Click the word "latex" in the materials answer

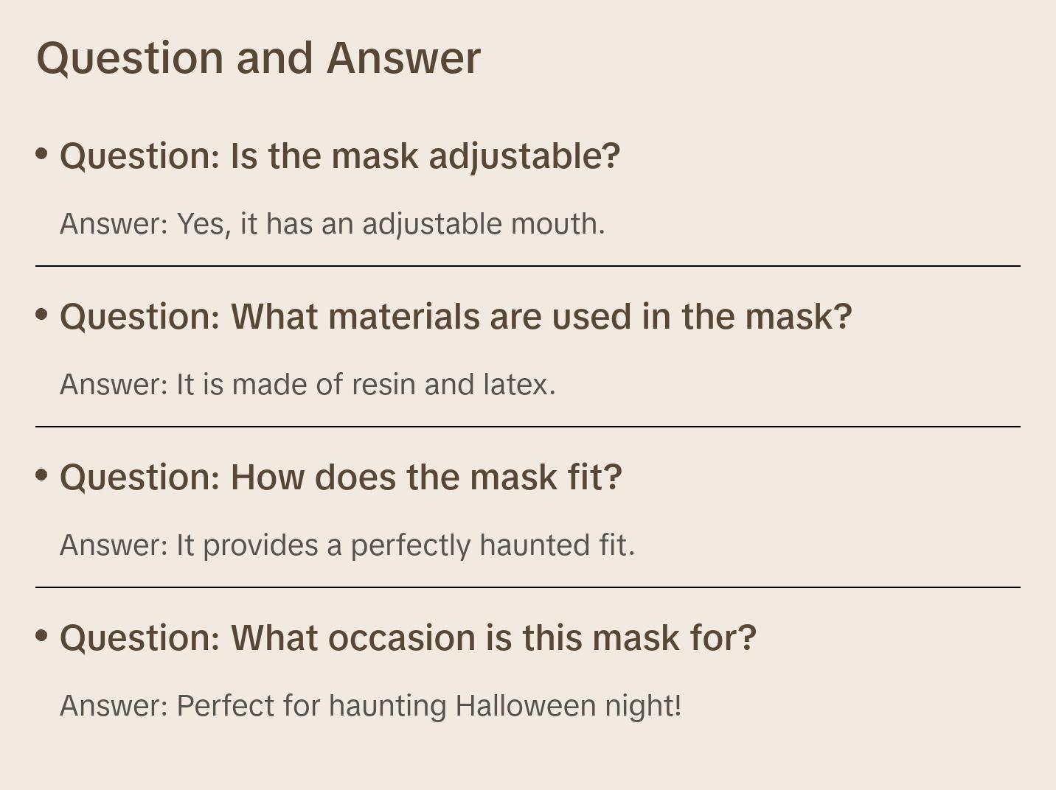coord(518,385)
